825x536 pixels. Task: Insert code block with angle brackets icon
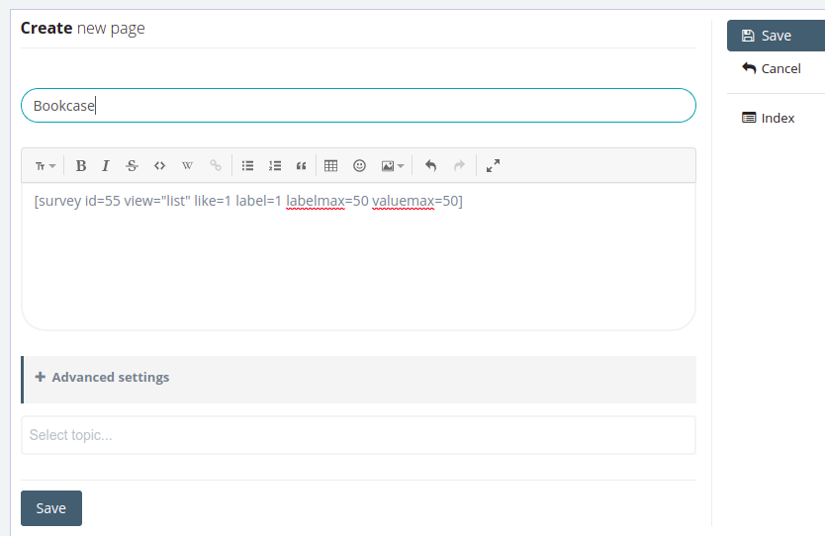159,166
